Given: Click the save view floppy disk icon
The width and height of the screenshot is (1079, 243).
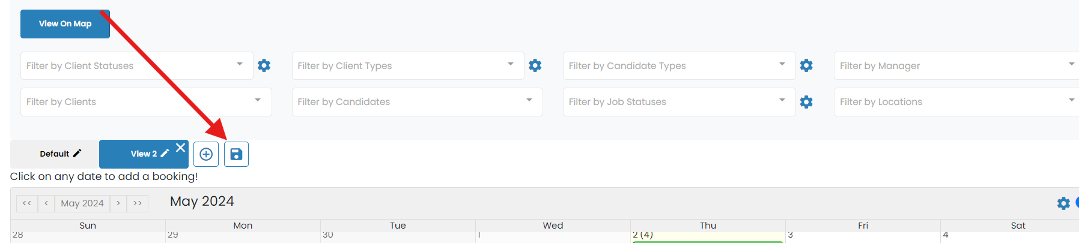Looking at the screenshot, I should pyautogui.click(x=236, y=154).
